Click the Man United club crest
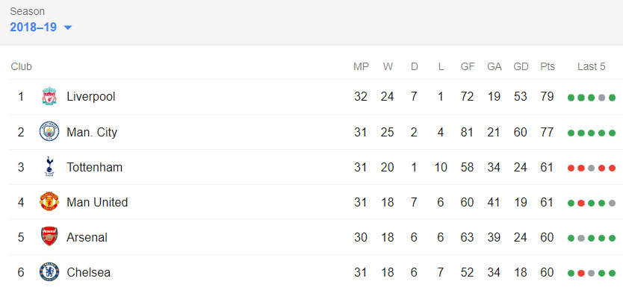This screenshot has width=623, height=287. 49,202
